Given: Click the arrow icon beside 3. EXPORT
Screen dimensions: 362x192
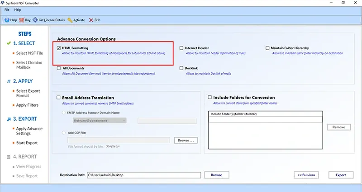Looking at the screenshot, I should [9, 119].
